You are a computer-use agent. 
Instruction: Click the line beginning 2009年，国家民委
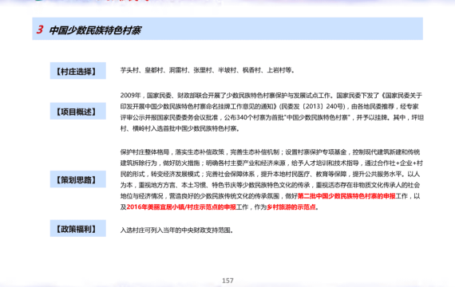tap(271, 96)
